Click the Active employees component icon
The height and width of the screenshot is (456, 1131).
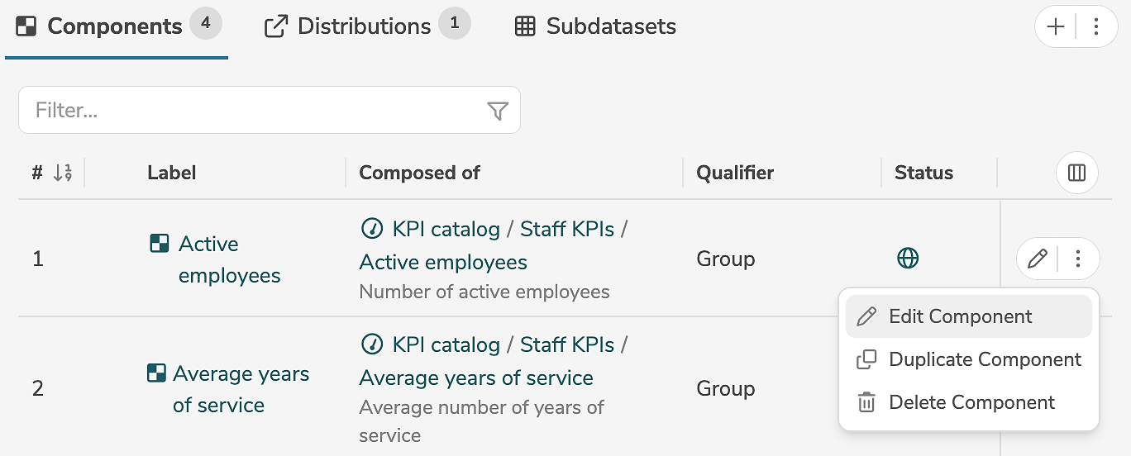pyautogui.click(x=160, y=244)
